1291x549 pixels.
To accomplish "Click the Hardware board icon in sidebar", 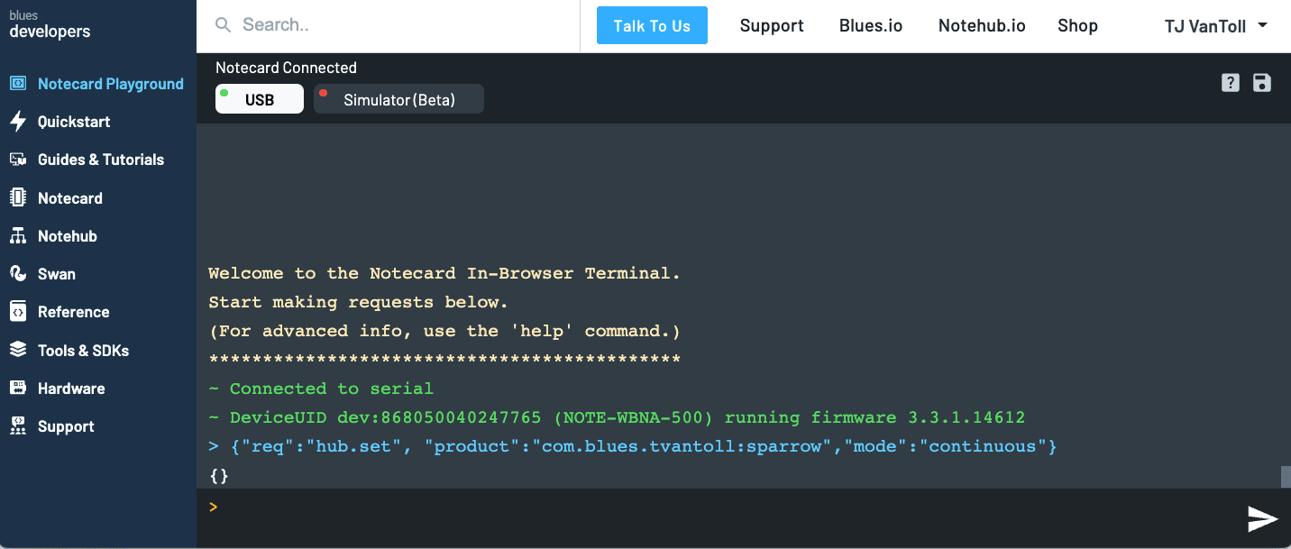I will (18, 389).
